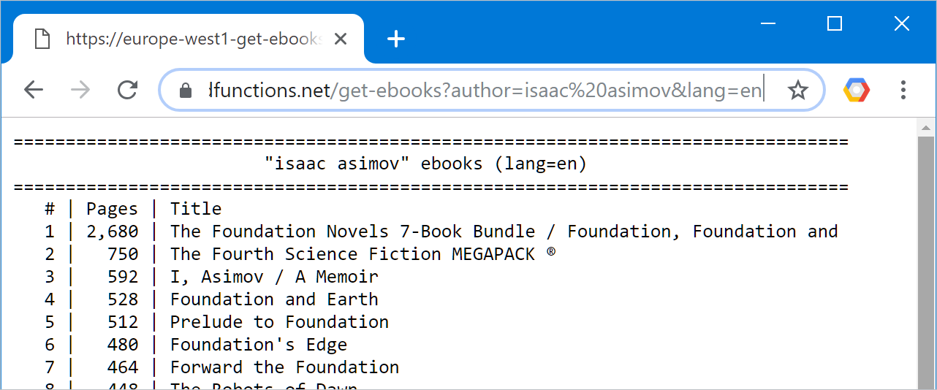Click the Prelude to Foundation entry
The width and height of the screenshot is (937, 390).
click(x=279, y=322)
